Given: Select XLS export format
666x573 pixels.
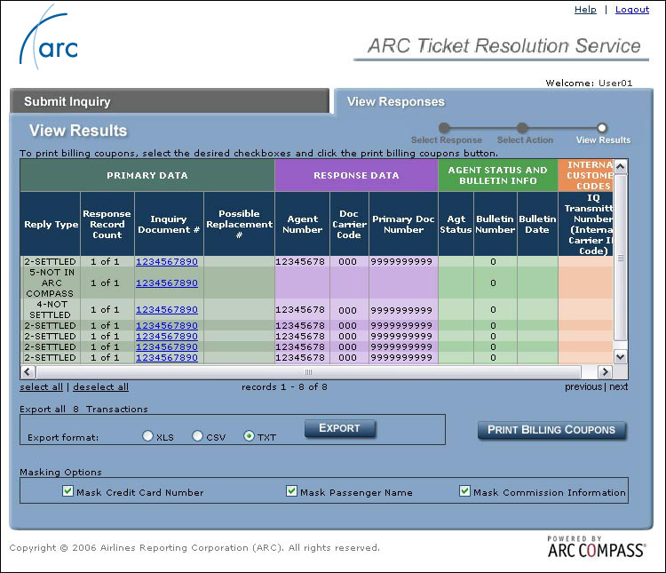Looking at the screenshot, I should coord(147,435).
